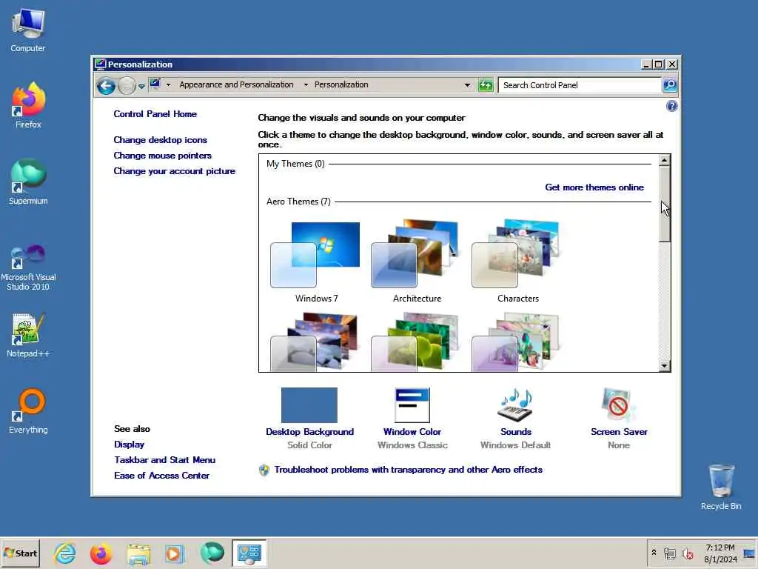This screenshot has height=569, width=758.
Task: Show hidden system tray icons
Action: tap(654, 553)
